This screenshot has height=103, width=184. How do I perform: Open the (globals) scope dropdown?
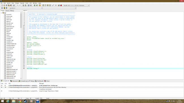coord(26,8)
